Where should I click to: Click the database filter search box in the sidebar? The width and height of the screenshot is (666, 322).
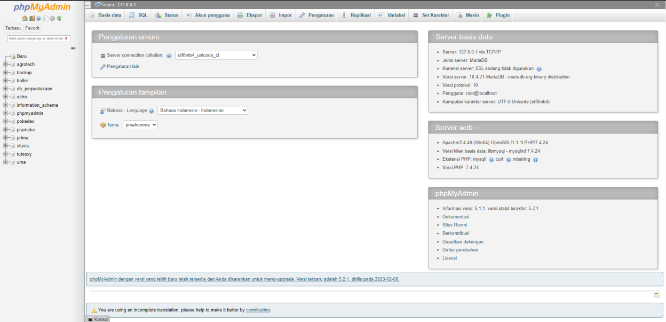click(x=38, y=38)
